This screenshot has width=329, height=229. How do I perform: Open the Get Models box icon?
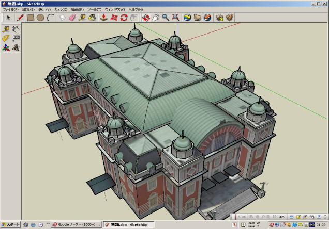tap(219, 18)
